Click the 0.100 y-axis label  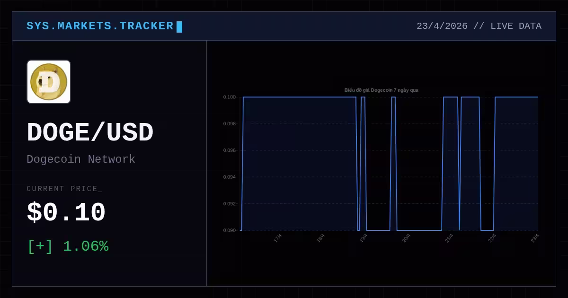[x=230, y=97]
